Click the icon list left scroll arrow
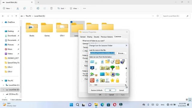Viewport: 192px width, 108px height. point(91,85)
